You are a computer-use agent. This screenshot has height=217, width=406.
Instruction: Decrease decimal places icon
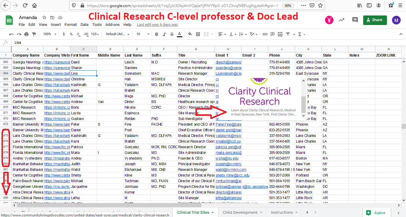coord(78,34)
